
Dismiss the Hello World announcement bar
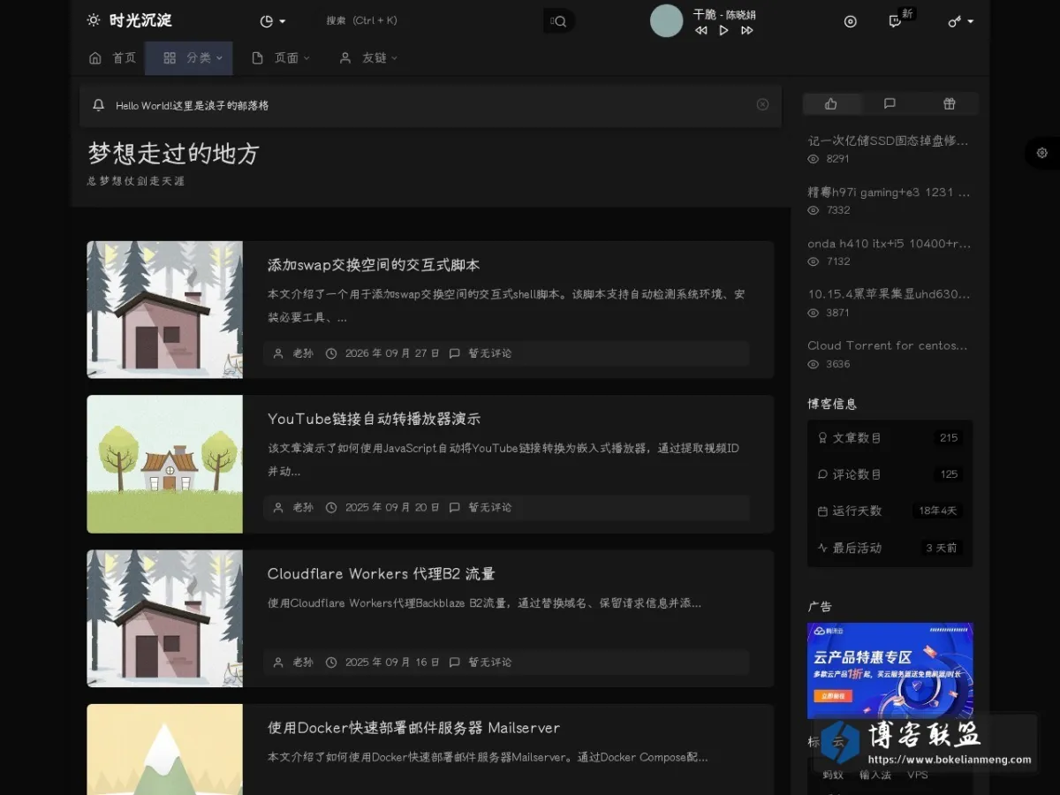762,105
